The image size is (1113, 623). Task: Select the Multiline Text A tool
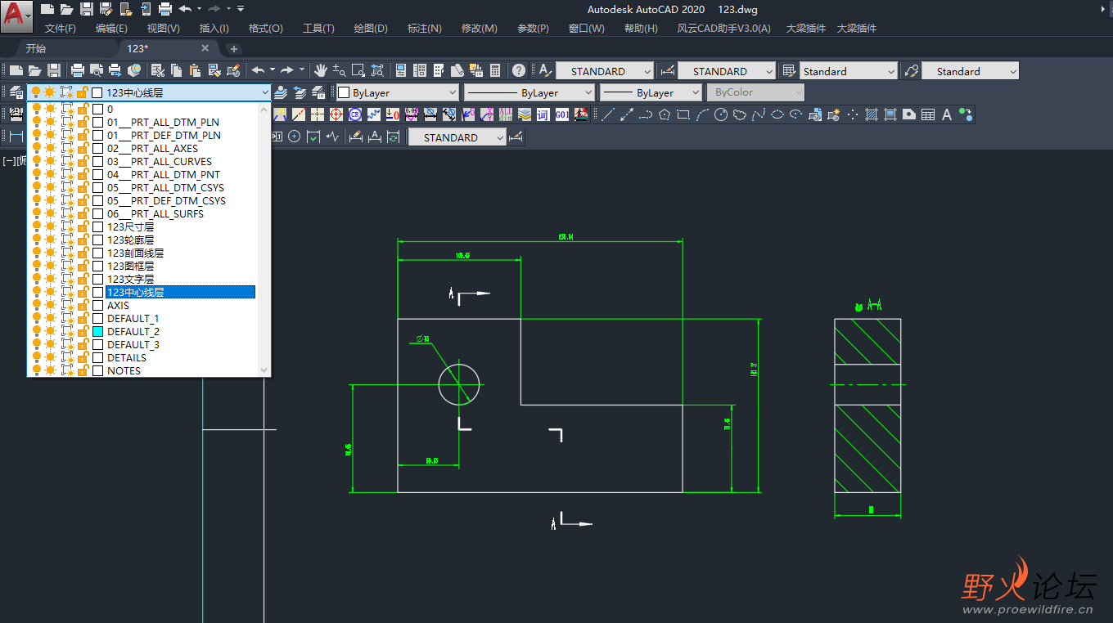click(x=947, y=114)
